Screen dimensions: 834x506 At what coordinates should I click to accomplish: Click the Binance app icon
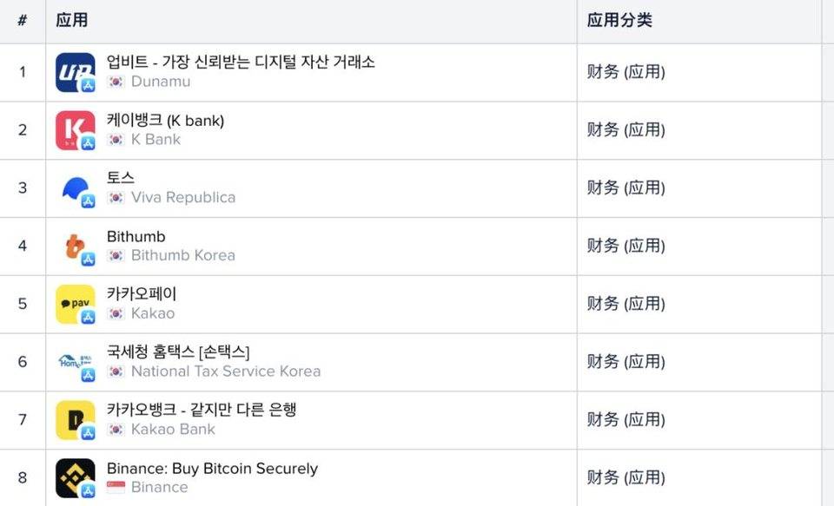[x=75, y=478]
